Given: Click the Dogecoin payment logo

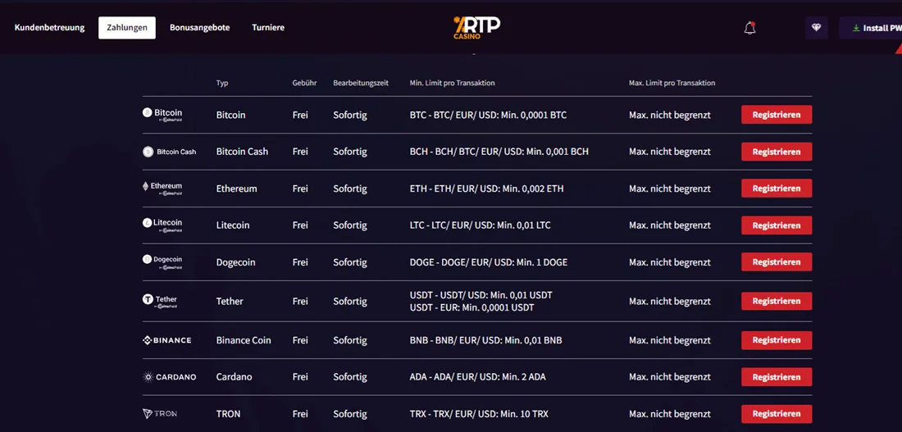Looking at the screenshot, I should tap(163, 261).
